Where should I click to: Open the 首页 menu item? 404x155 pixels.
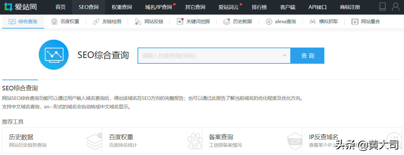click(60, 7)
